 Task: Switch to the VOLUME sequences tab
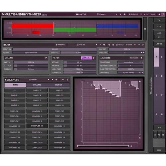click(x=37, y=85)
